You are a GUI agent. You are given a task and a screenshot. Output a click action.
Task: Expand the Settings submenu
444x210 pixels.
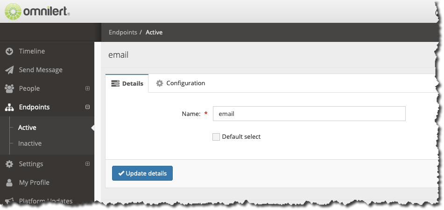pyautogui.click(x=87, y=164)
